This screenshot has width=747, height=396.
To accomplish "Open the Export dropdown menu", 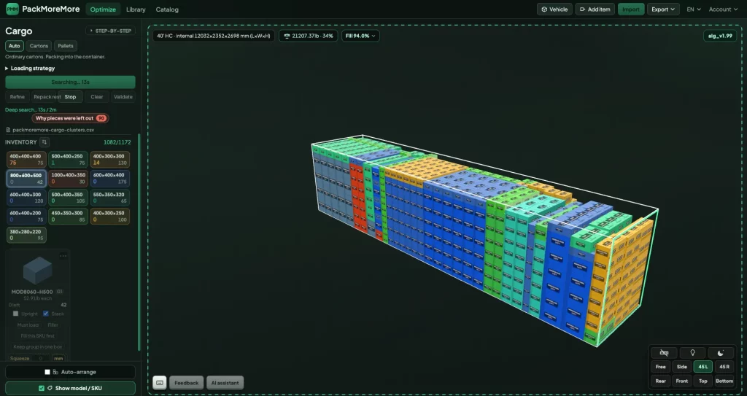I will click(x=663, y=9).
